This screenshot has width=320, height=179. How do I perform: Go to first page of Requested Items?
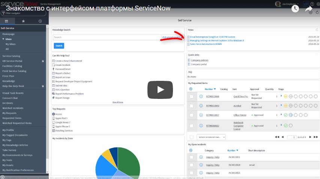pyautogui.click(x=277, y=137)
